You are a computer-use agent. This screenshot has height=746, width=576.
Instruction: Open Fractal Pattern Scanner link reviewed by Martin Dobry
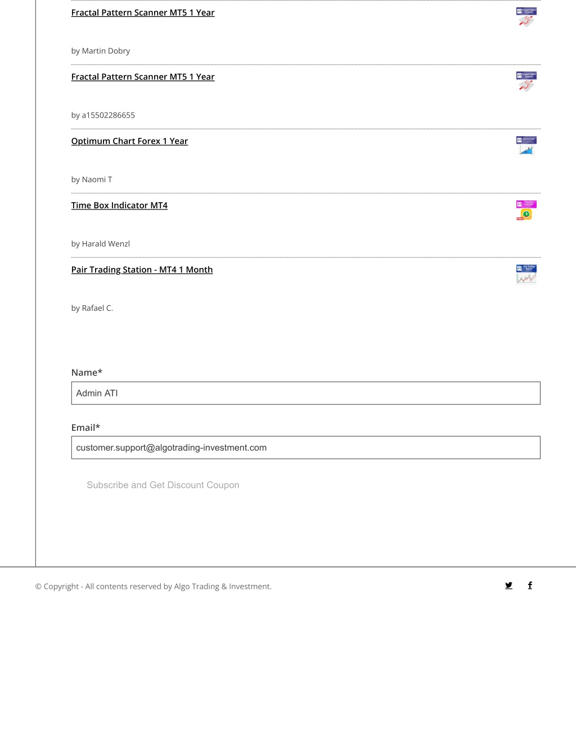click(x=143, y=12)
